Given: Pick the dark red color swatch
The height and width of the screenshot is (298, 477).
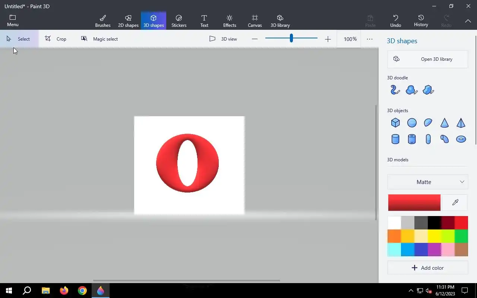Looking at the screenshot, I should [448, 223].
